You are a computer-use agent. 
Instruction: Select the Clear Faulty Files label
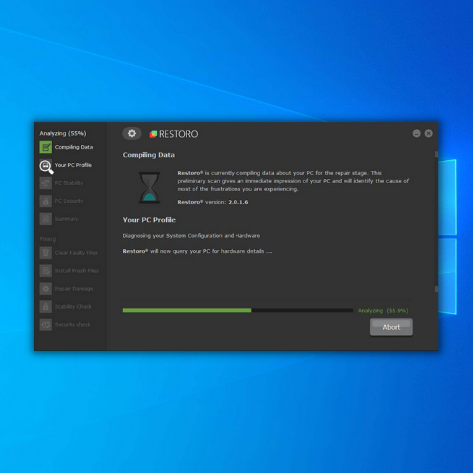[76, 253]
